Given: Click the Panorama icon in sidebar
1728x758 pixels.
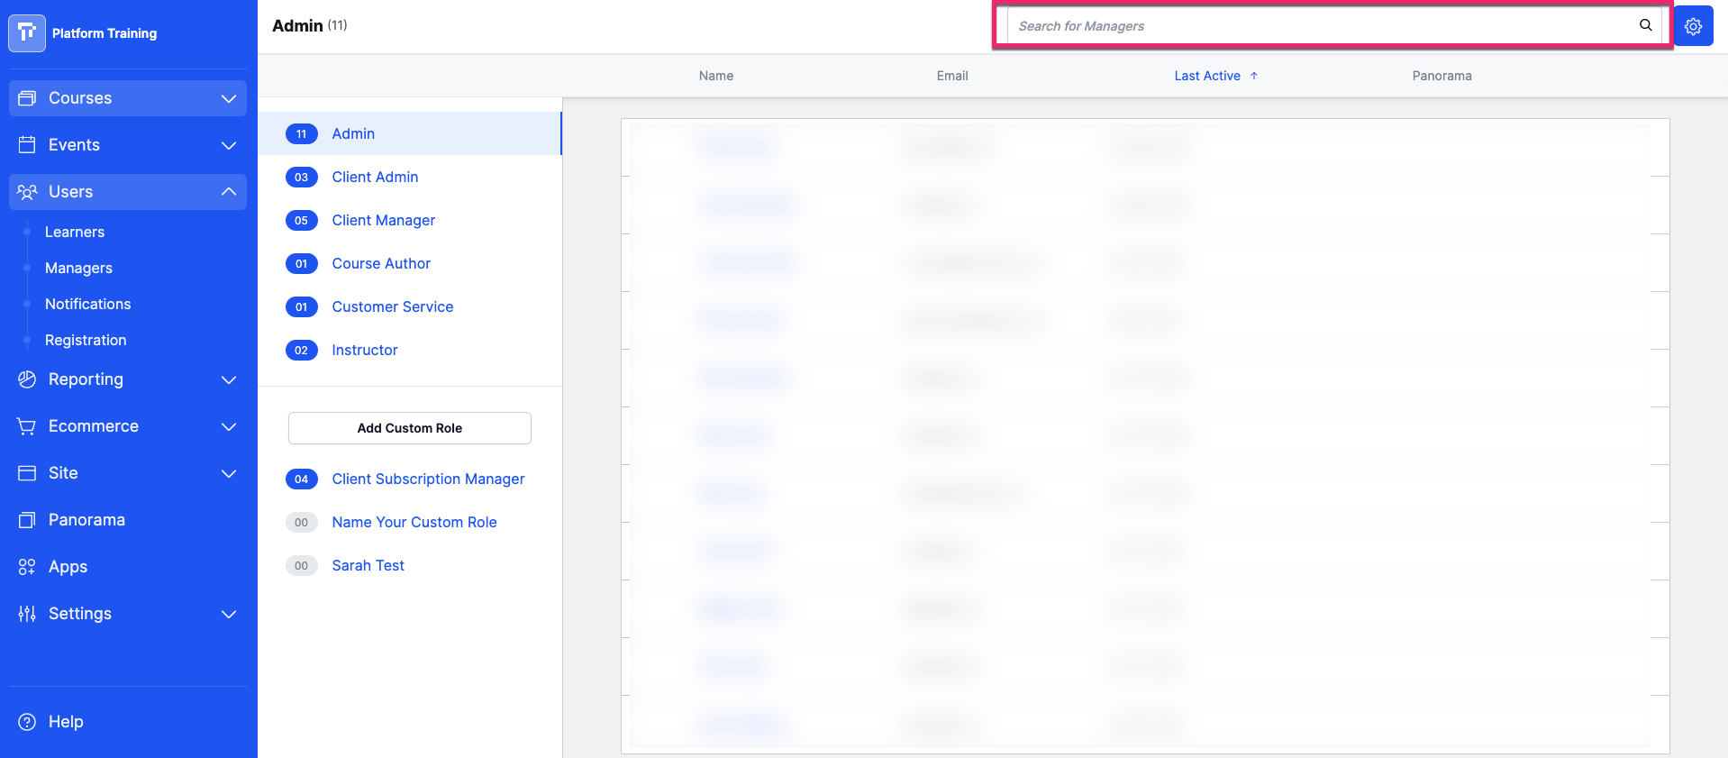Looking at the screenshot, I should coord(27,520).
